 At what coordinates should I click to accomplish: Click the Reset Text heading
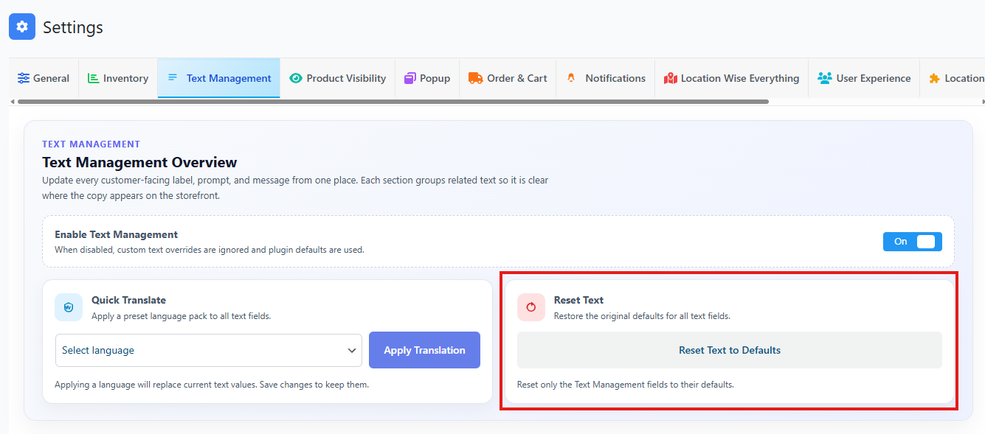(578, 300)
